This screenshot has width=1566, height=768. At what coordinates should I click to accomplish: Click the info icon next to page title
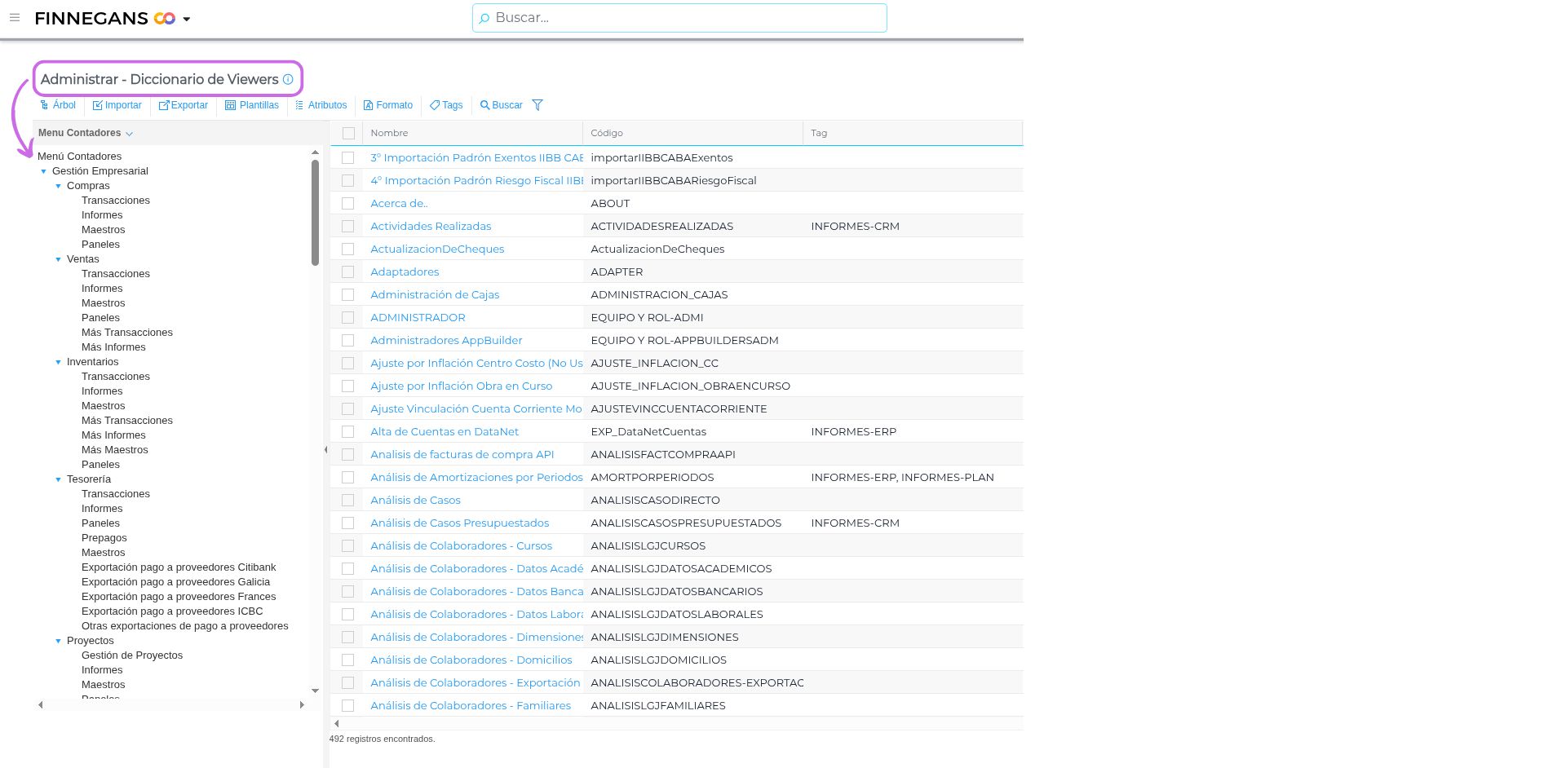point(288,79)
